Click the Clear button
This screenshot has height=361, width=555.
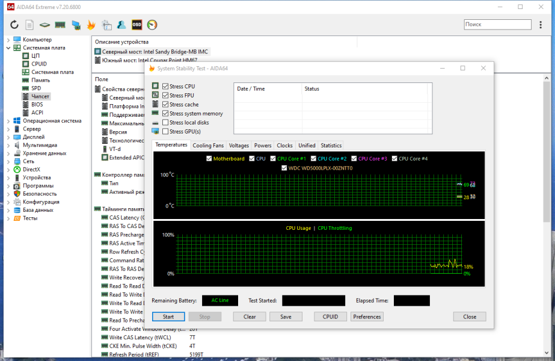250,316
